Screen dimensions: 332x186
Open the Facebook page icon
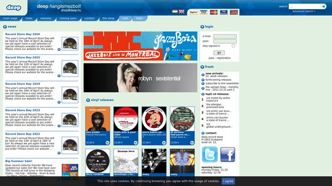click(x=227, y=155)
